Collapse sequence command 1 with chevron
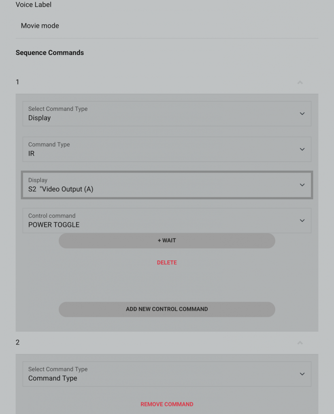The image size is (334, 414). (300, 82)
